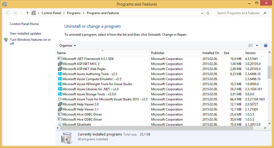Click Microsoft Azure Storage Tools Windows icon
This screenshot has width=274, height=148.
click(x=60, y=94)
